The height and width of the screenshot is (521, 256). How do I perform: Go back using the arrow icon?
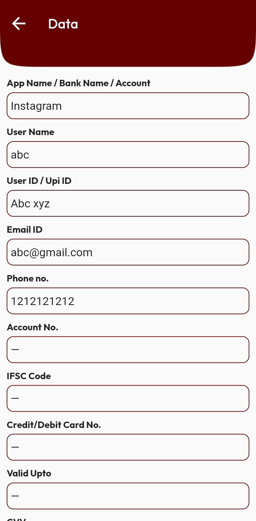[19, 24]
